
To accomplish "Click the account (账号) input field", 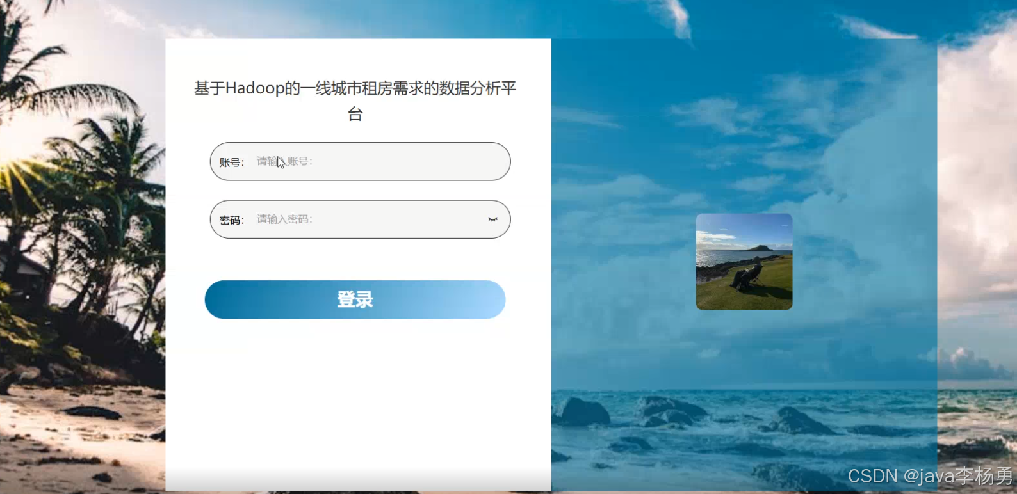I will 360,161.
